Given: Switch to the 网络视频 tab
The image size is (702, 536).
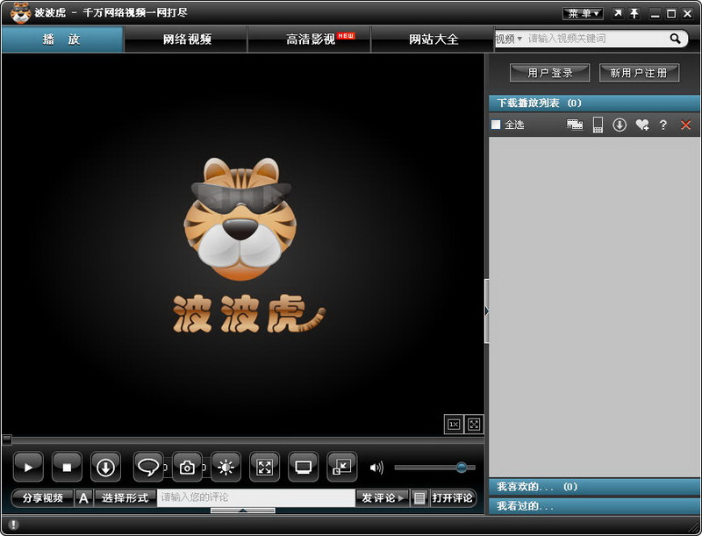Looking at the screenshot, I should [186, 39].
